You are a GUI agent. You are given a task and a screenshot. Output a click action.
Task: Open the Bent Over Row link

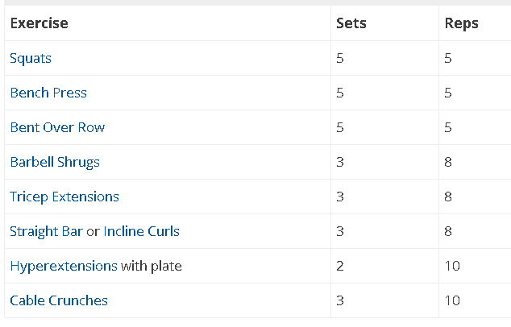coord(57,127)
